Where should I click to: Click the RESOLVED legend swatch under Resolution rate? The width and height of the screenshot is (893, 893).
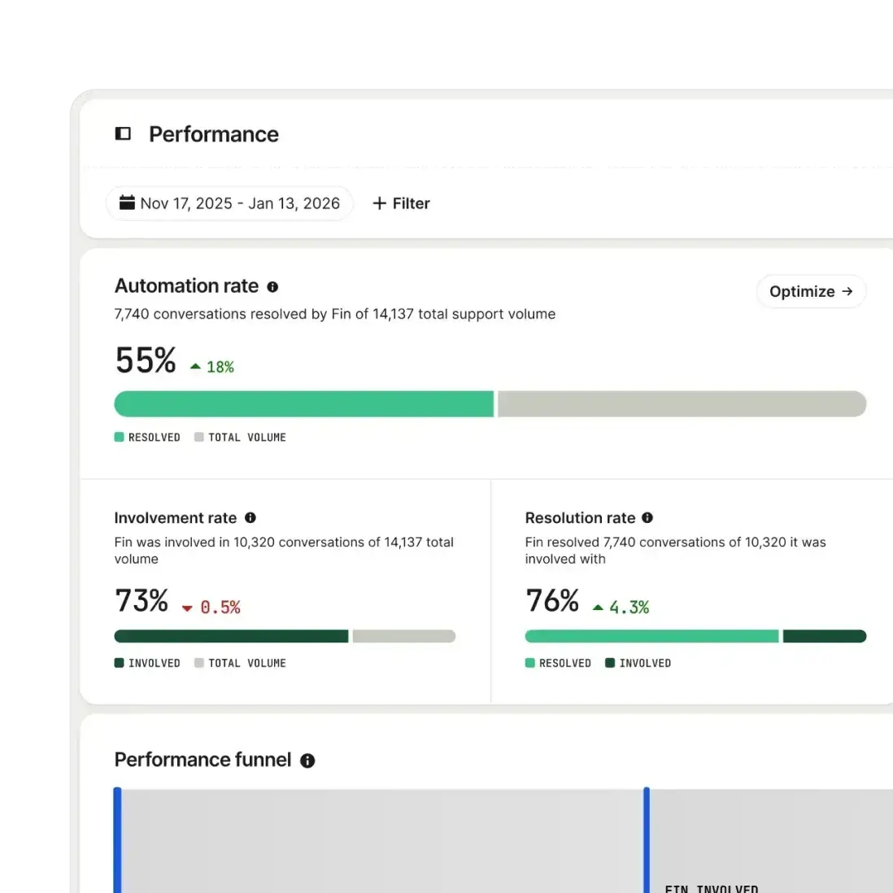(529, 663)
